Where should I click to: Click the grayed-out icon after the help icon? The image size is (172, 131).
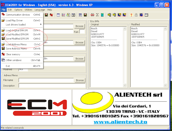(x=136, y=15)
